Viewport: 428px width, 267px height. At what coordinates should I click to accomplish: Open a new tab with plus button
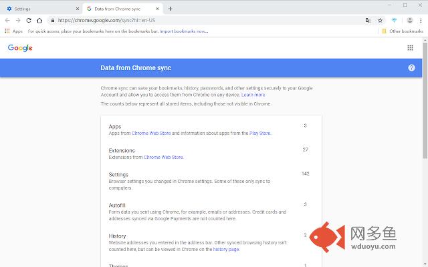coord(170,9)
